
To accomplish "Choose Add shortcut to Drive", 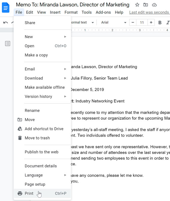I will pos(42,129).
